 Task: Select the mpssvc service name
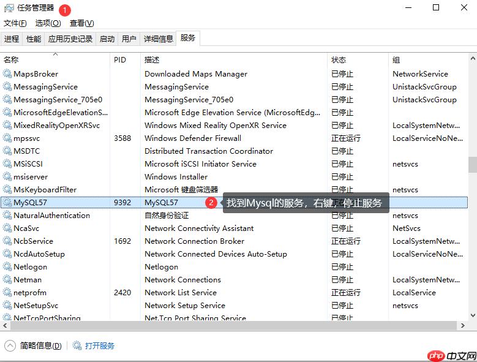[27, 138]
